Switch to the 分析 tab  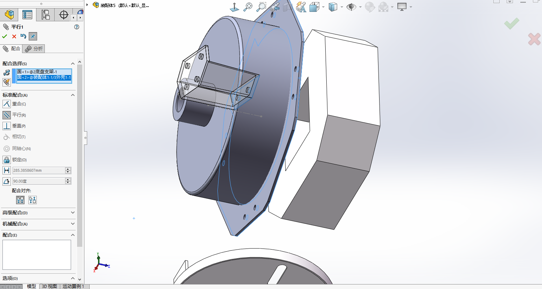coord(34,49)
